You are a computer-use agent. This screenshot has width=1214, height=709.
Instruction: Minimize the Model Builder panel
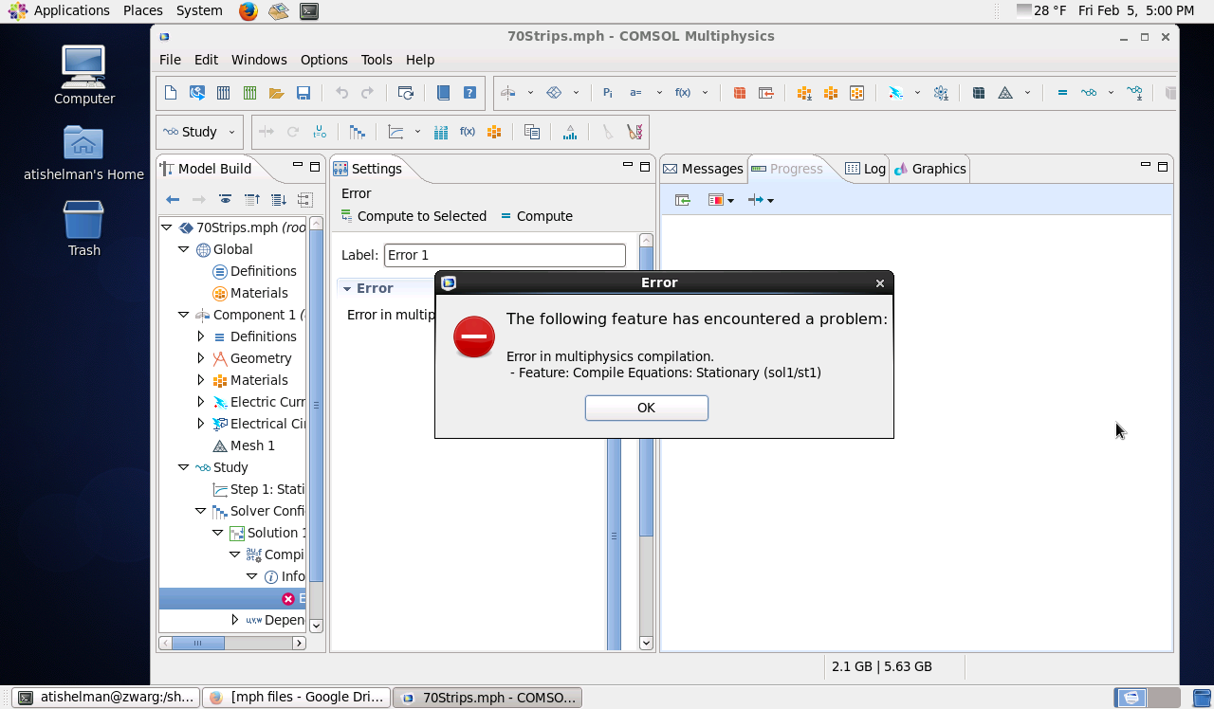click(298, 167)
